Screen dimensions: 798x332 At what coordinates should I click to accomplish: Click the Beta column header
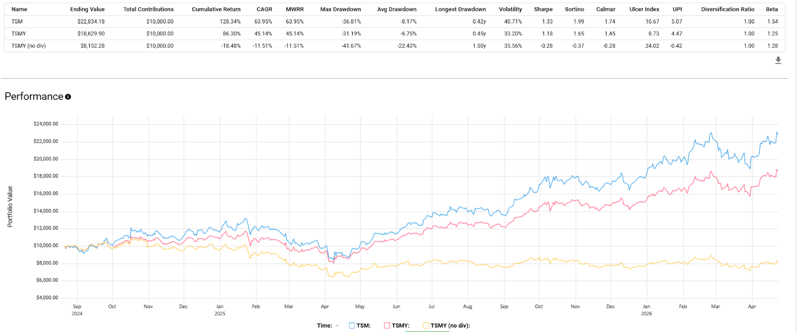click(x=772, y=9)
